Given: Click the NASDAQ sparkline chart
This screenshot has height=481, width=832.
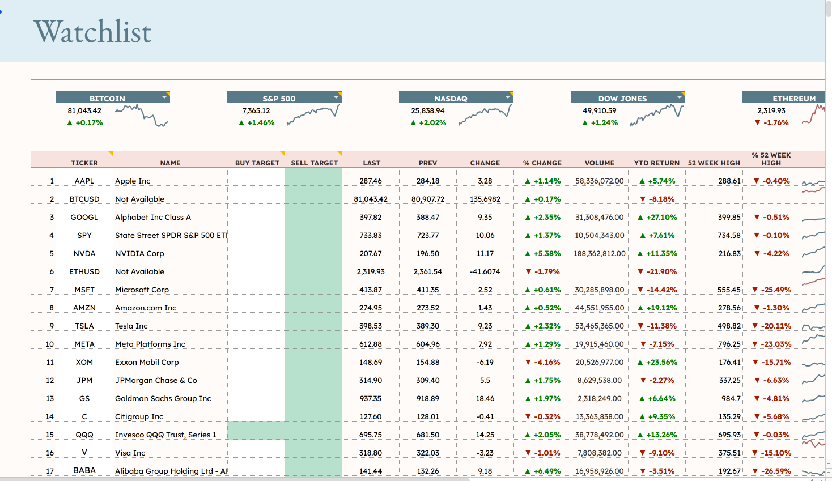Looking at the screenshot, I should (485, 116).
